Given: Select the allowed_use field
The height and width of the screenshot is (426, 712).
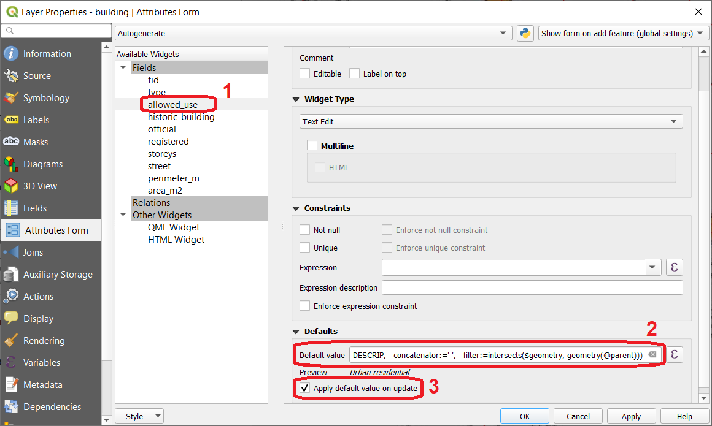Looking at the screenshot, I should [x=172, y=104].
